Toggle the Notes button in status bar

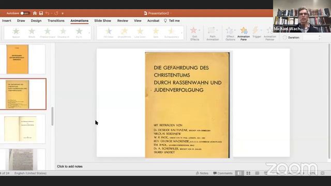coord(202,173)
